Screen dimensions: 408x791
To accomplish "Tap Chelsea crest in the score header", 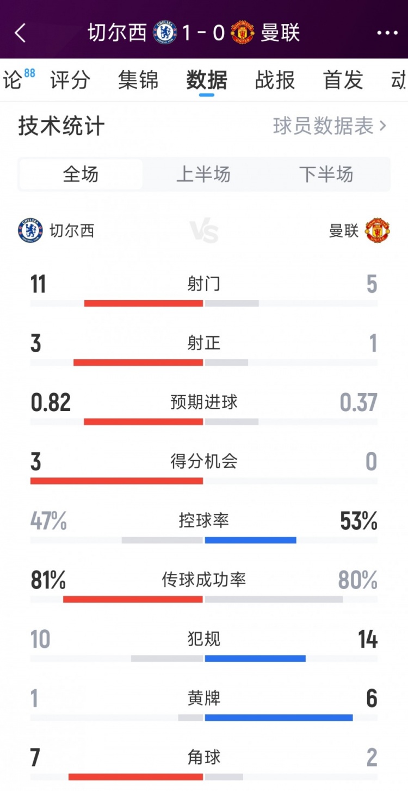I will (x=165, y=33).
